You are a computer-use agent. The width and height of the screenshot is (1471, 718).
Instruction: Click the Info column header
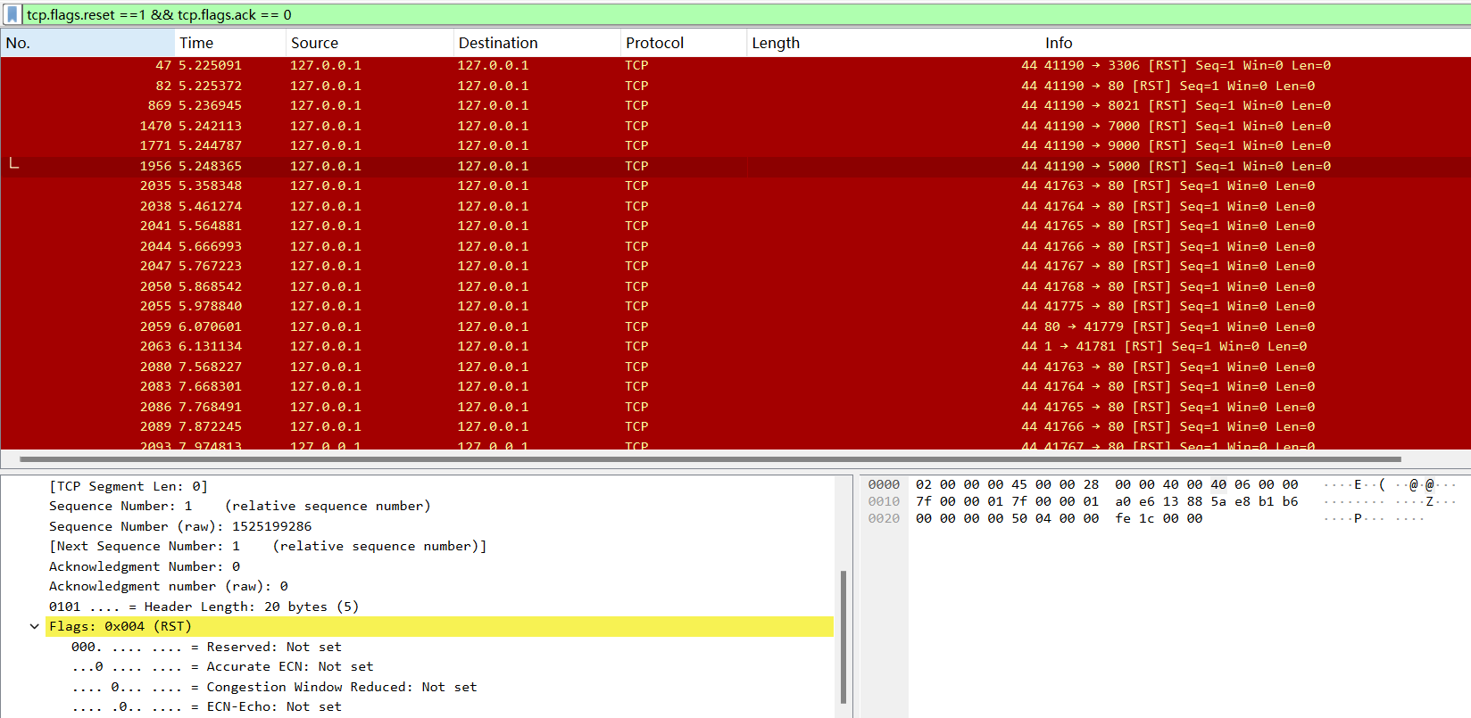tap(1254, 43)
